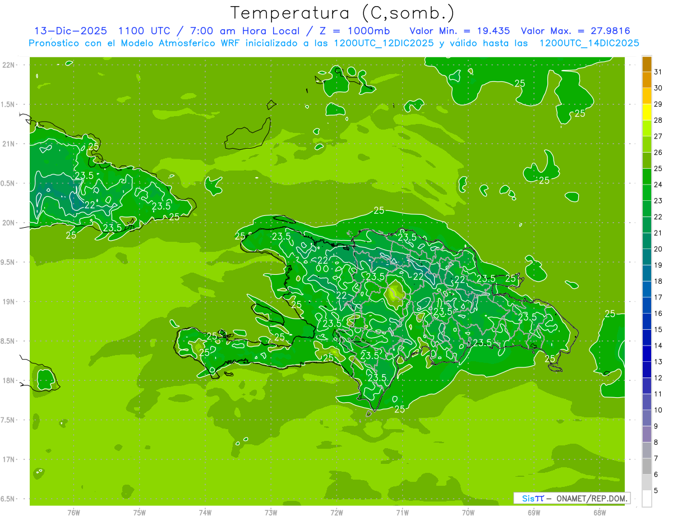Click the Temperatura (C,somb.) map title

click(342, 12)
